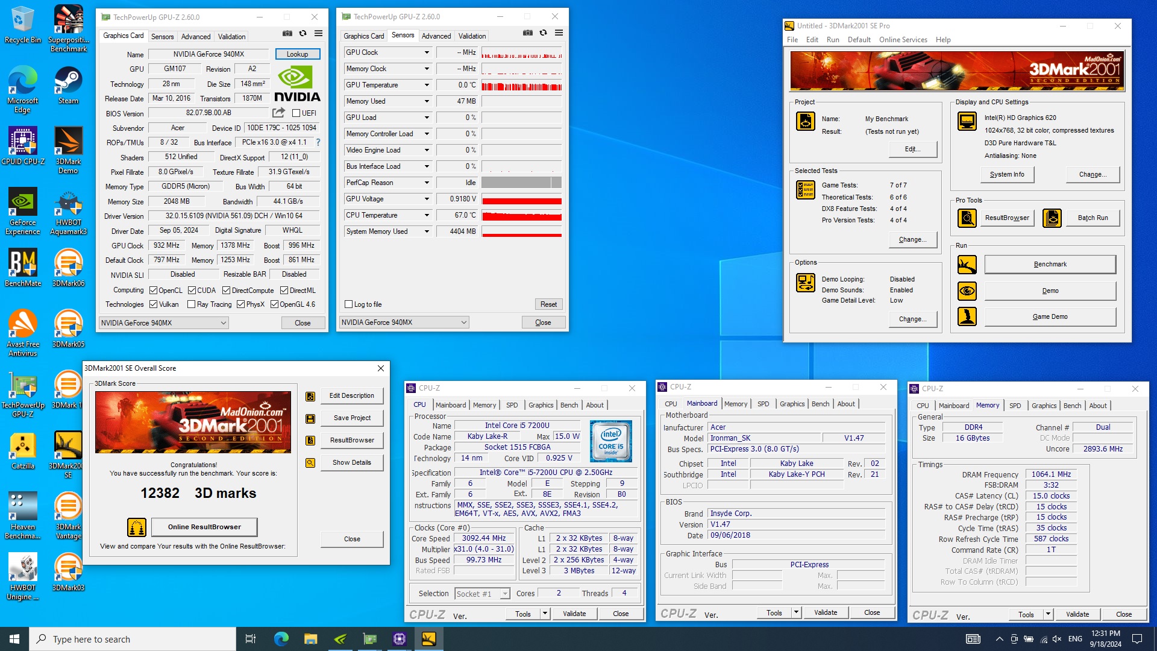The image size is (1157, 651).
Task: Open File Explorer from taskbar
Action: (x=310, y=639)
